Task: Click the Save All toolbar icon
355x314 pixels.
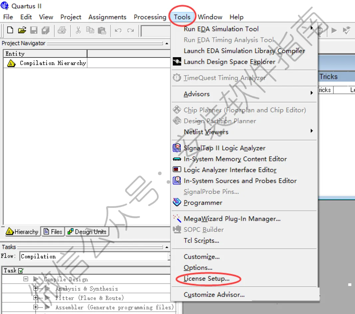Action: click(x=46, y=30)
